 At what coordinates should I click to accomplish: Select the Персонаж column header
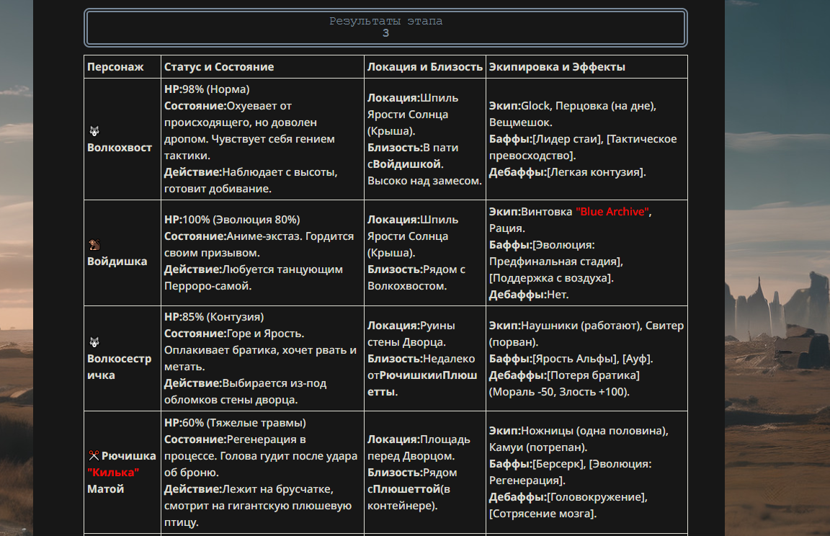coord(115,67)
